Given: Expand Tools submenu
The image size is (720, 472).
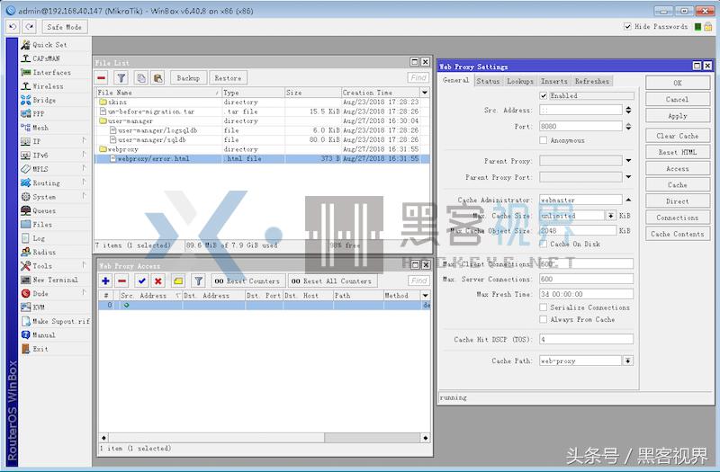Looking at the screenshot, I should (x=85, y=265).
